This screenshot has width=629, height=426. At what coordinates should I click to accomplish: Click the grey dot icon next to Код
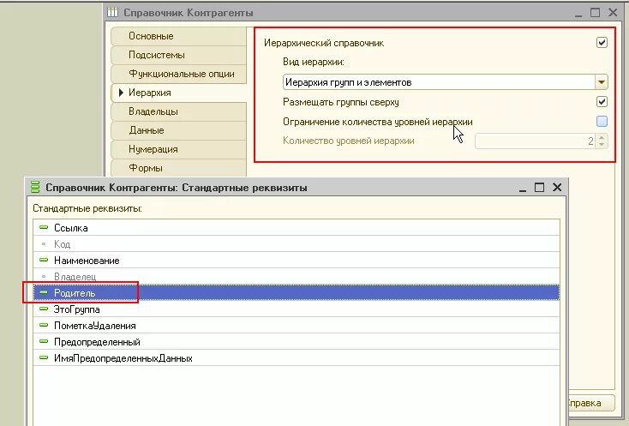click(44, 244)
